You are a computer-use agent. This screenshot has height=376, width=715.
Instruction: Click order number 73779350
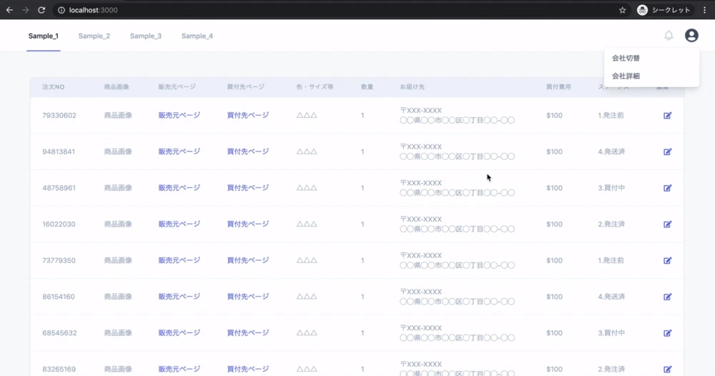(59, 260)
